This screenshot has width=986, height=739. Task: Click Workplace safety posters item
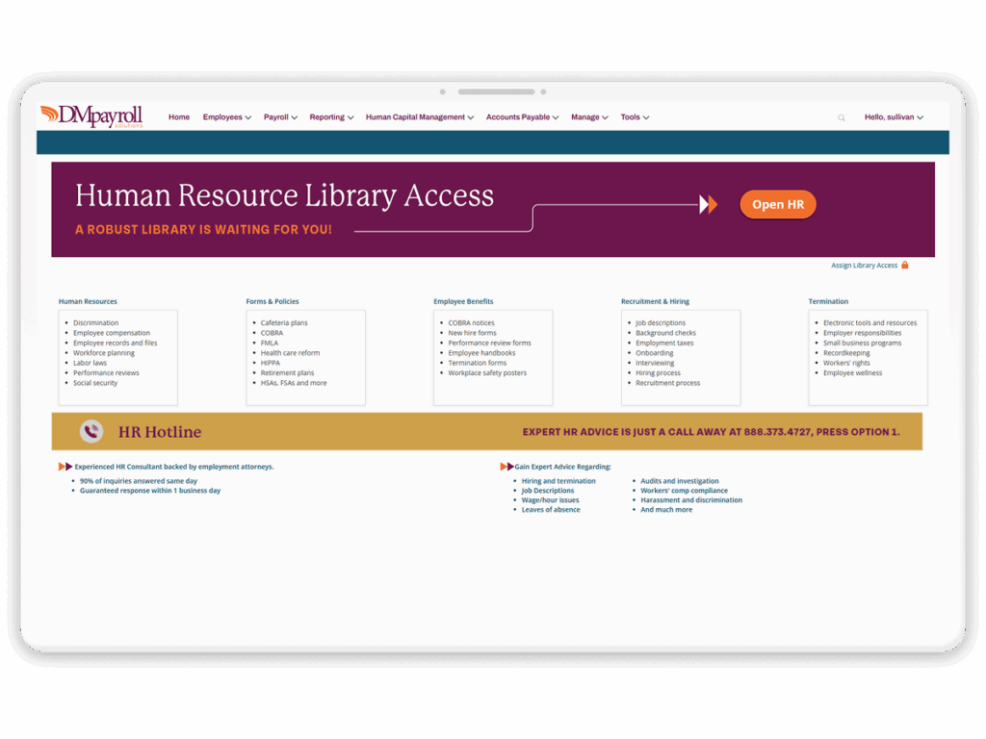(487, 373)
